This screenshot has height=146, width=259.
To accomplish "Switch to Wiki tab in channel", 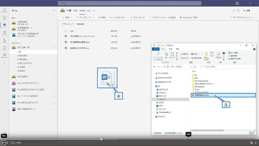I will pos(89,11).
